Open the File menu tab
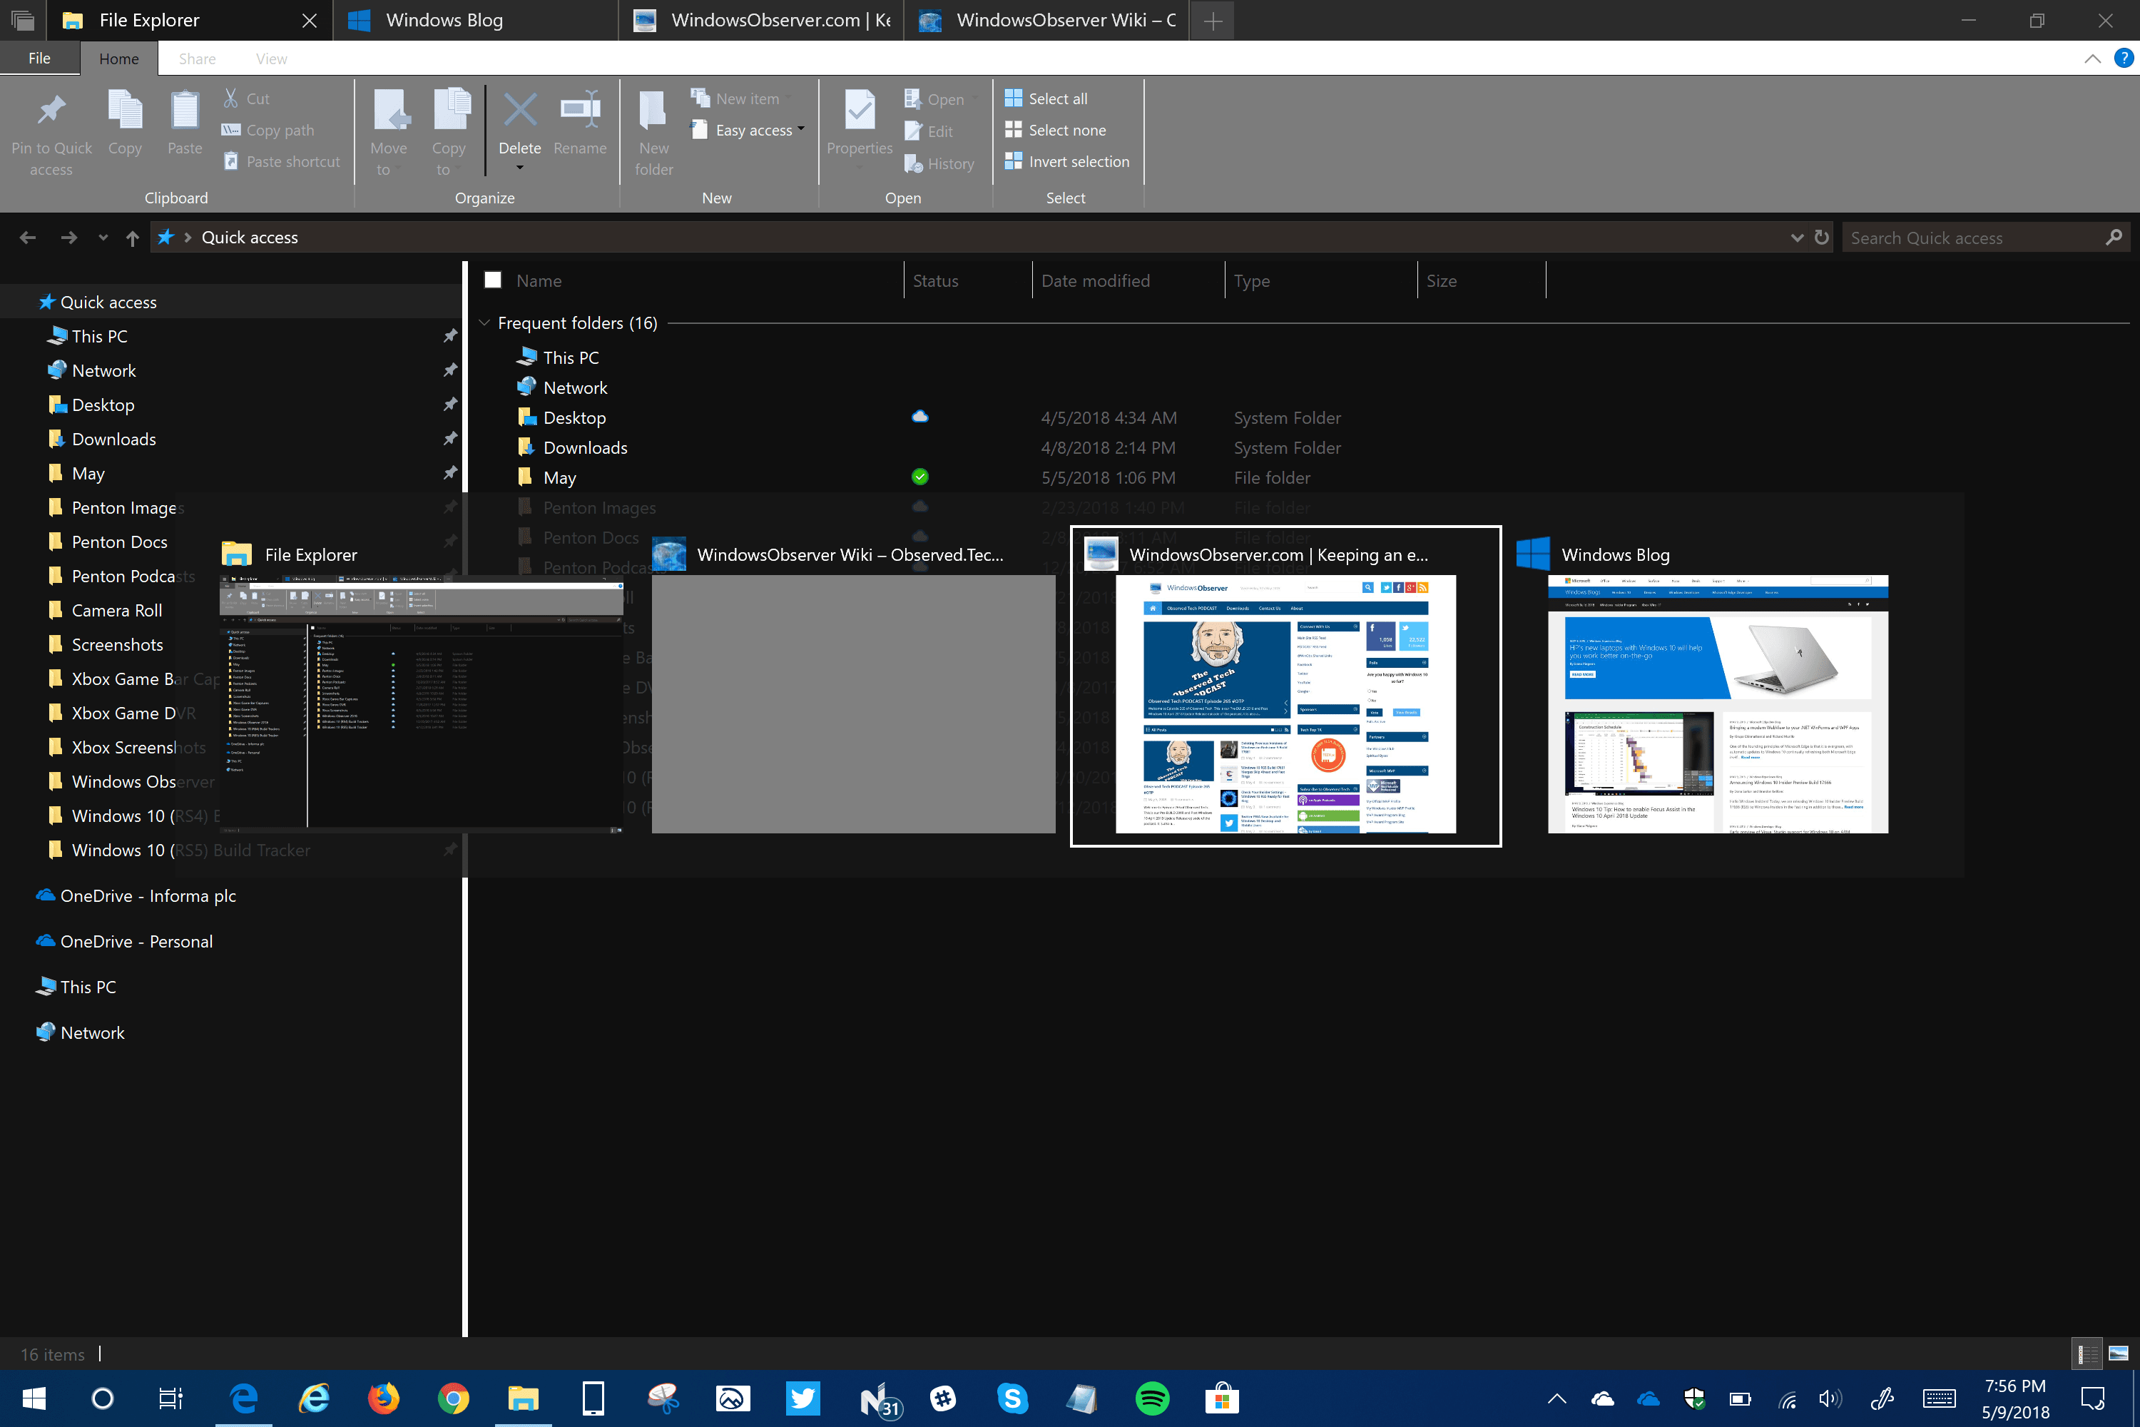 (x=39, y=59)
